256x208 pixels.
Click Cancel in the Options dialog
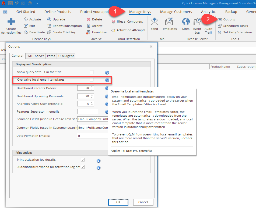[x=143, y=202]
